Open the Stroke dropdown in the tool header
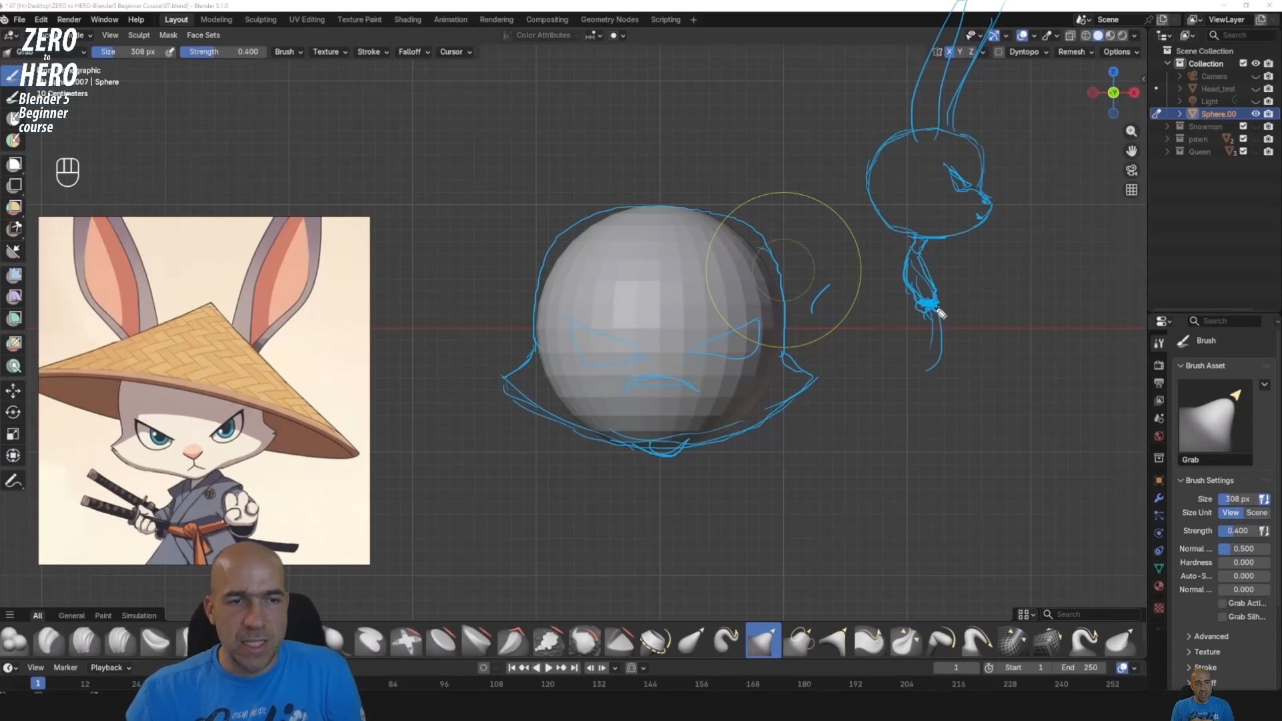 click(x=373, y=52)
